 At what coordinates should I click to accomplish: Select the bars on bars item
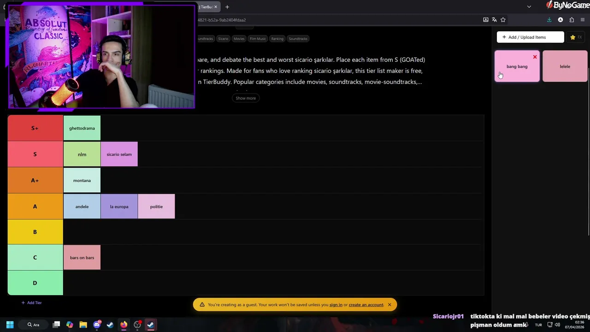click(82, 258)
